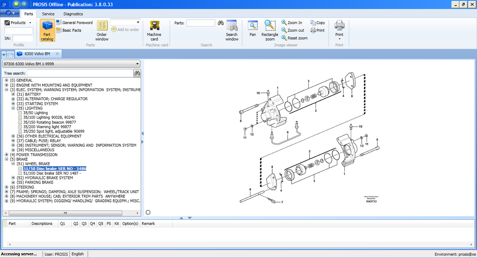Image resolution: width=477 pixels, height=258 pixels.
Task: Switch to the Parts ribbon tab
Action: (29, 14)
